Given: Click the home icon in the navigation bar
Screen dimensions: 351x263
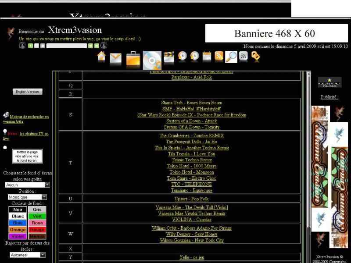Looking at the screenshot, I should click(101, 57).
